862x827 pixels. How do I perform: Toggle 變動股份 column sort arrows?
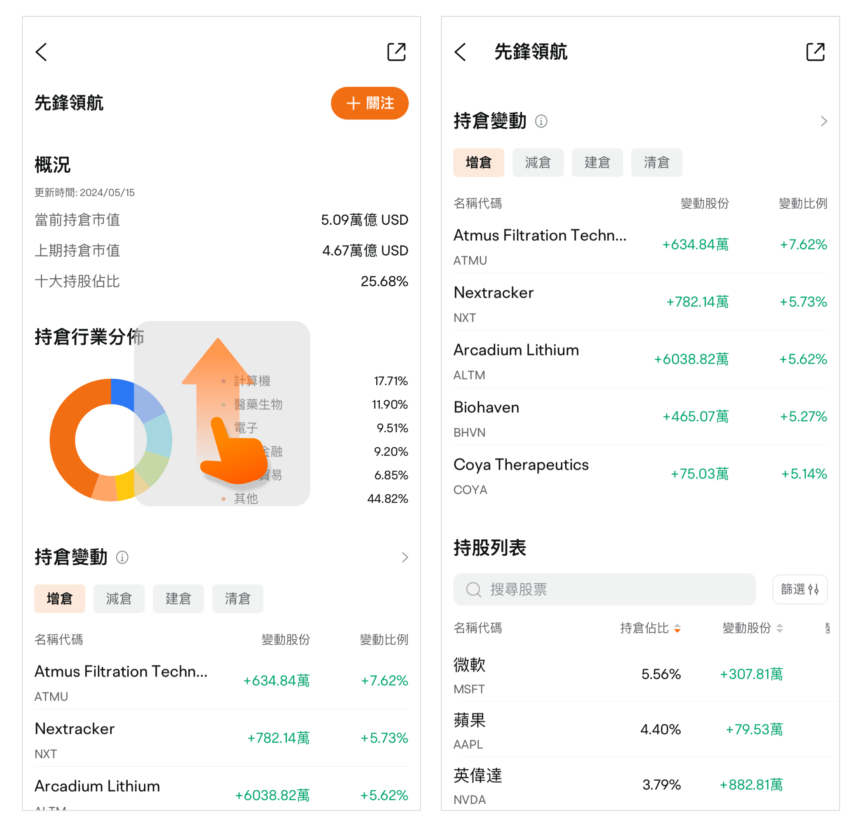click(x=779, y=628)
